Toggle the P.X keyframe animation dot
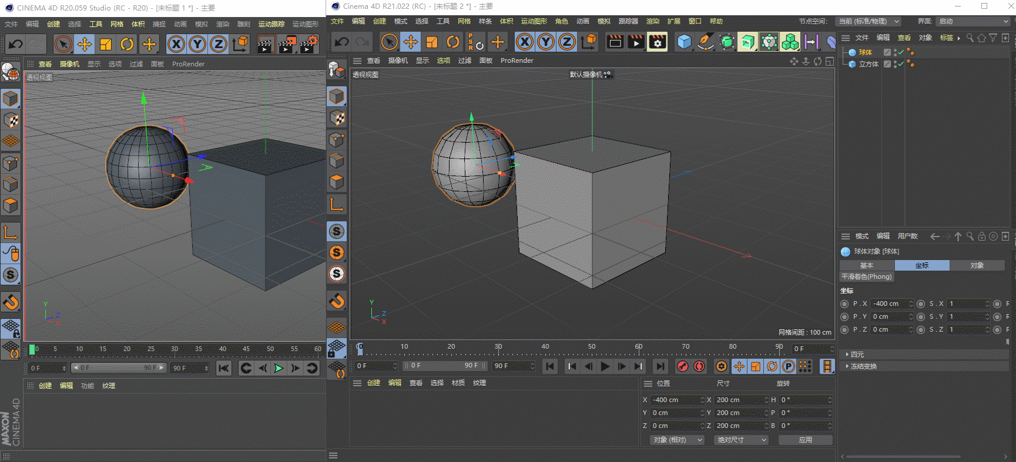 point(844,303)
